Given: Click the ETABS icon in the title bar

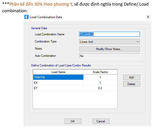Looking at the screenshot, I should [x=26, y=17].
